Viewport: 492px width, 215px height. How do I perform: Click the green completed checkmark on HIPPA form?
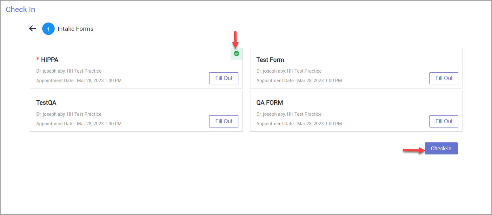tap(236, 54)
